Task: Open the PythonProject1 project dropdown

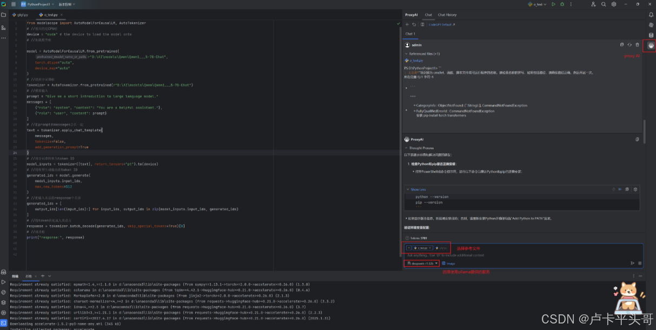Action: click(38, 4)
